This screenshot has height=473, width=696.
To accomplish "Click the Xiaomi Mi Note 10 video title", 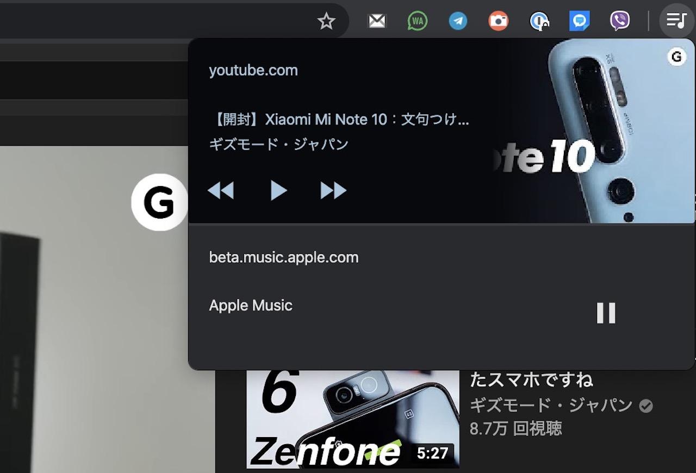I will (x=339, y=120).
